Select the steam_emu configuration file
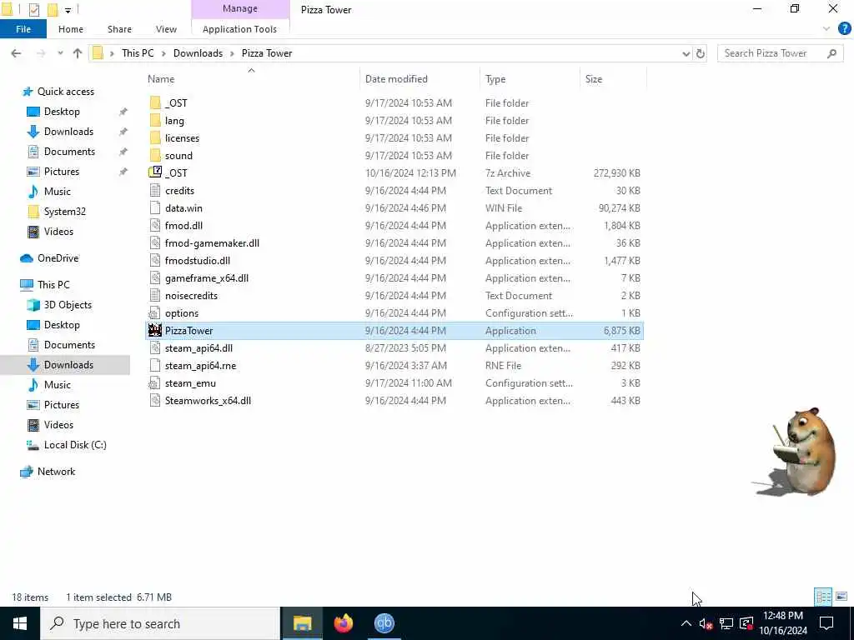 (x=394, y=383)
